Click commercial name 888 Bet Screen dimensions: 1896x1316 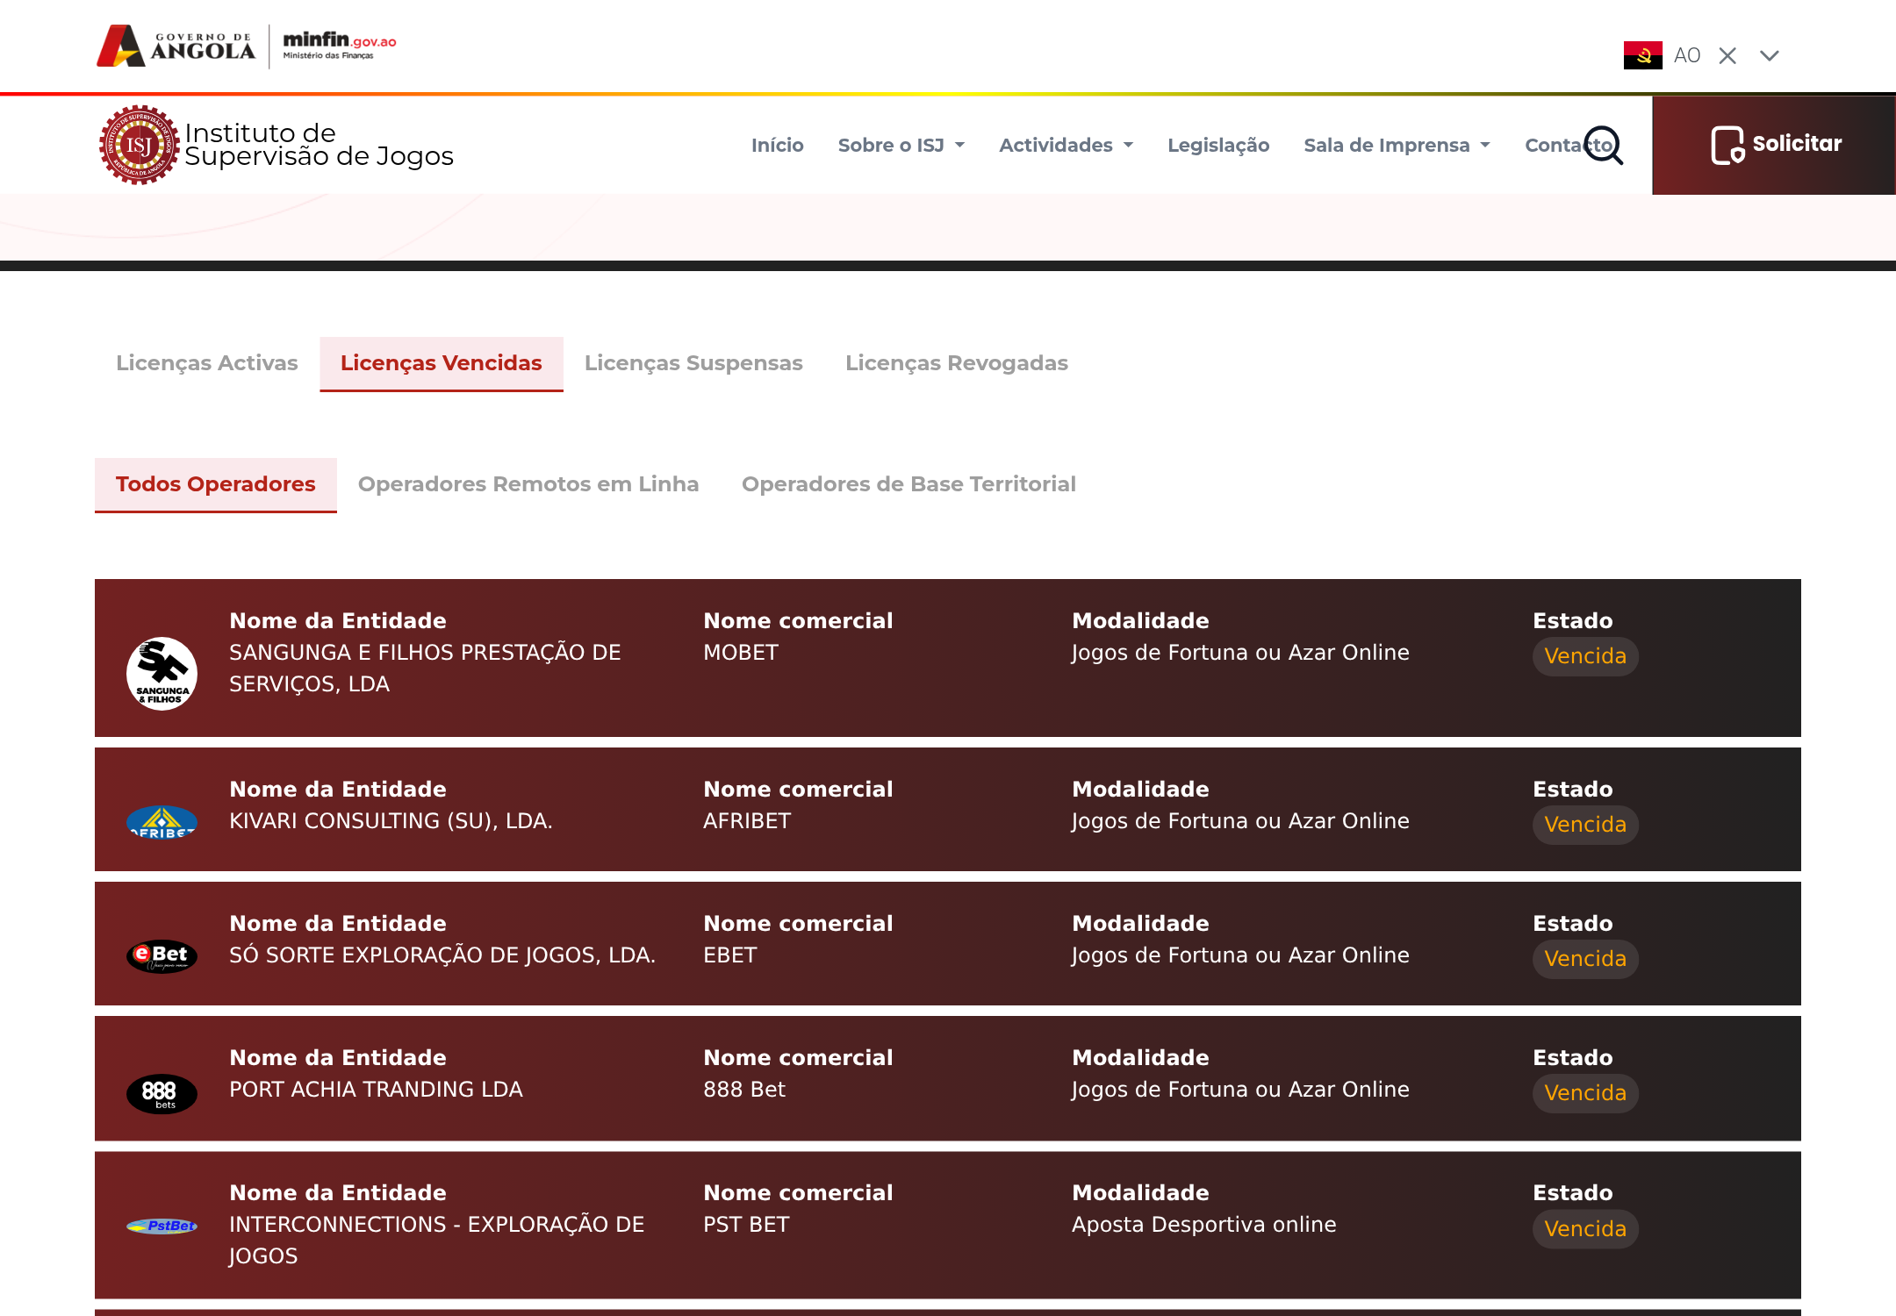pos(744,1090)
